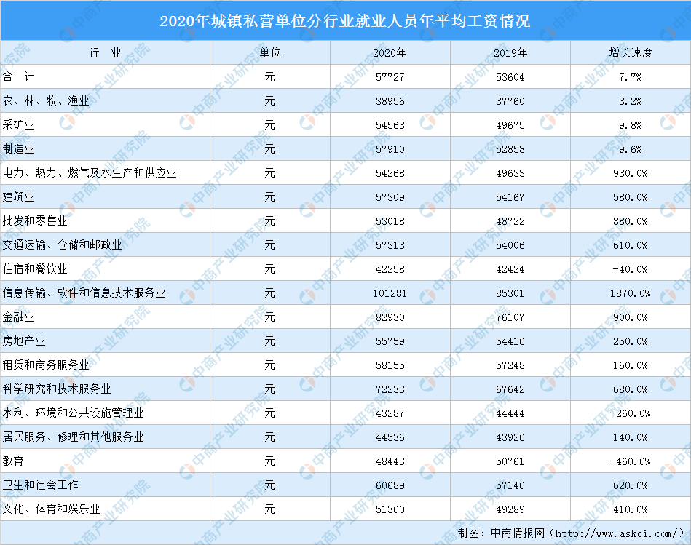Select '居民服务、修理和其他服务业' row label
This screenshot has width=691, height=545.
[73, 437]
